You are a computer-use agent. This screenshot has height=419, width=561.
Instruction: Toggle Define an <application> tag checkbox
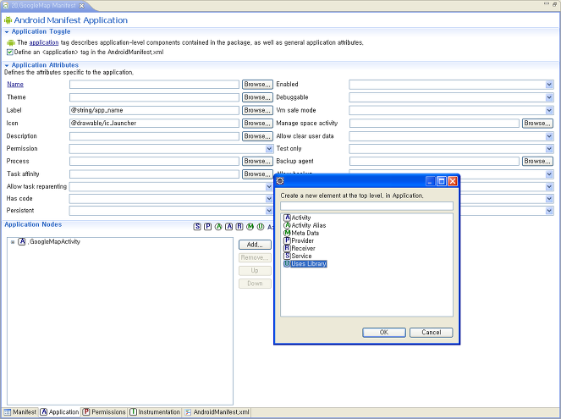(10, 52)
